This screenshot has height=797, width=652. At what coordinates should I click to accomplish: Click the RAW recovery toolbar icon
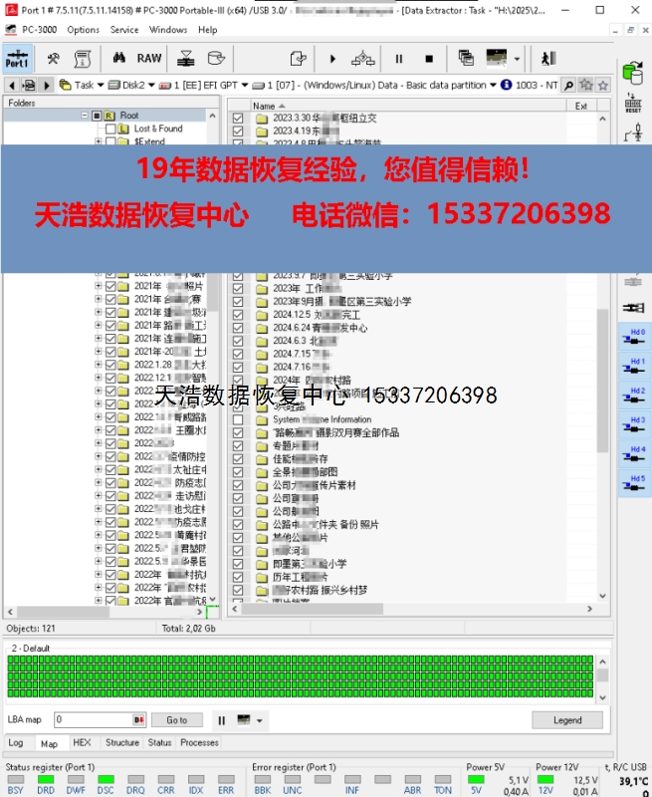pos(149,59)
